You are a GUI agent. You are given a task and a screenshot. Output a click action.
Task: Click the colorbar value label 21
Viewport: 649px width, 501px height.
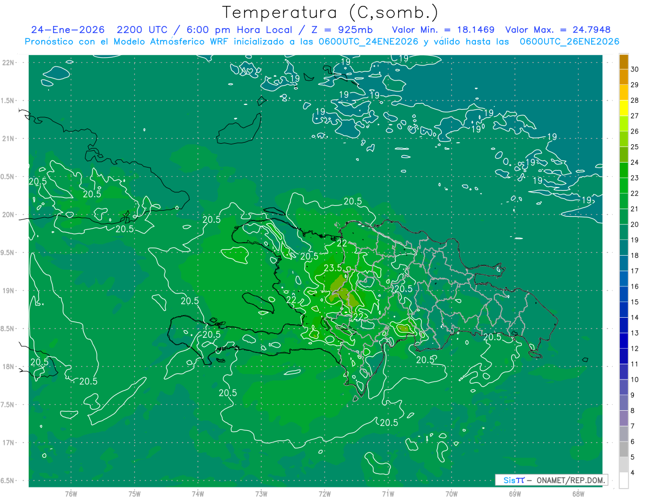click(x=634, y=209)
